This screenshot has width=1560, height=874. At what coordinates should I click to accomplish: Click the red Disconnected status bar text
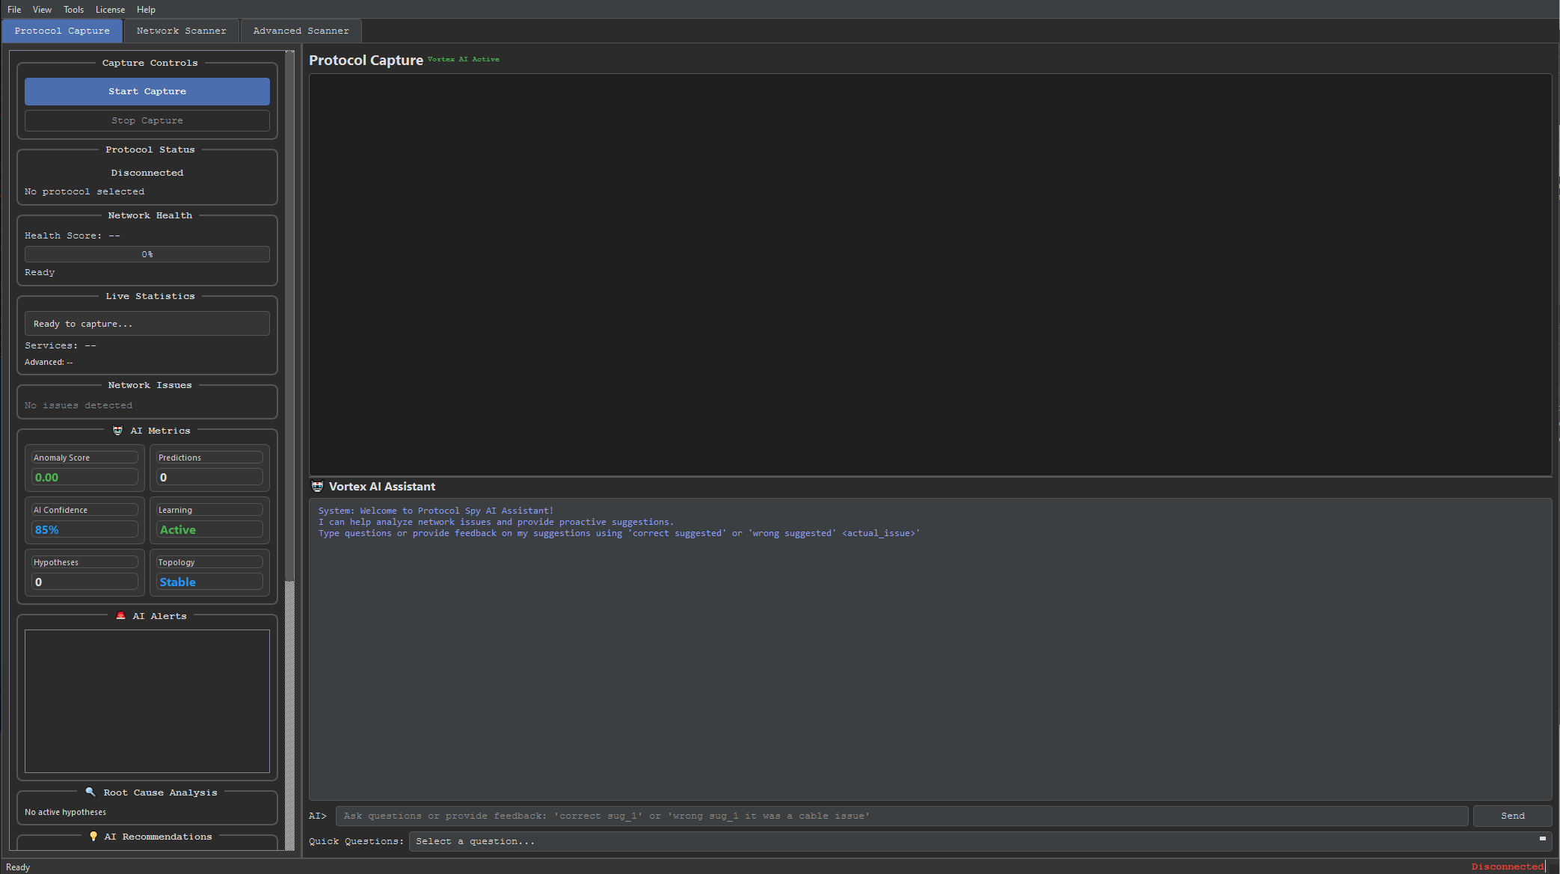click(x=1507, y=867)
